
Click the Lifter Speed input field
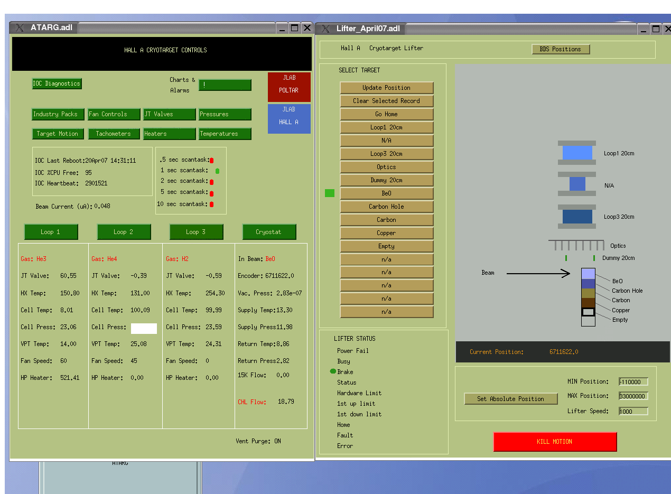click(x=633, y=411)
